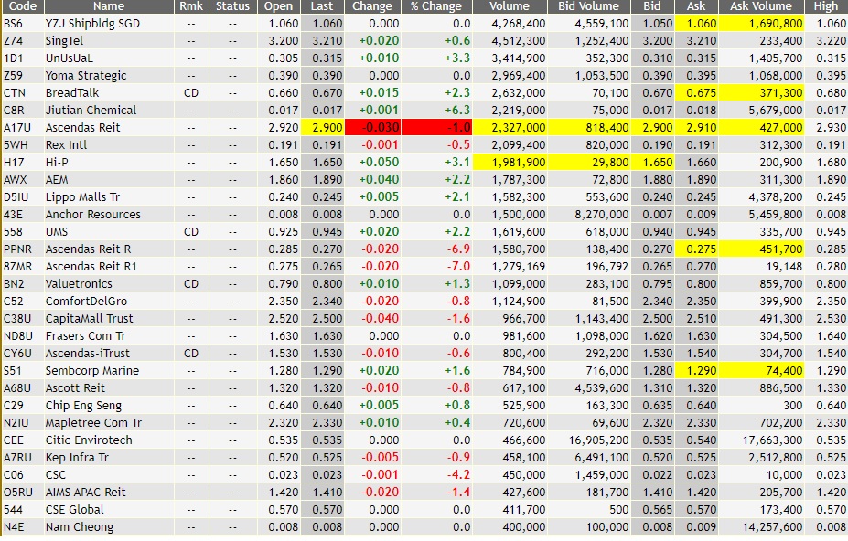
Task: Select the Citic Envirotech stock name
Action: pyautogui.click(x=89, y=440)
